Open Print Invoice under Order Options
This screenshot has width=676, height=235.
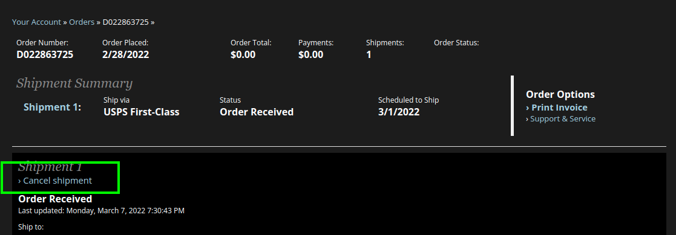(557, 108)
